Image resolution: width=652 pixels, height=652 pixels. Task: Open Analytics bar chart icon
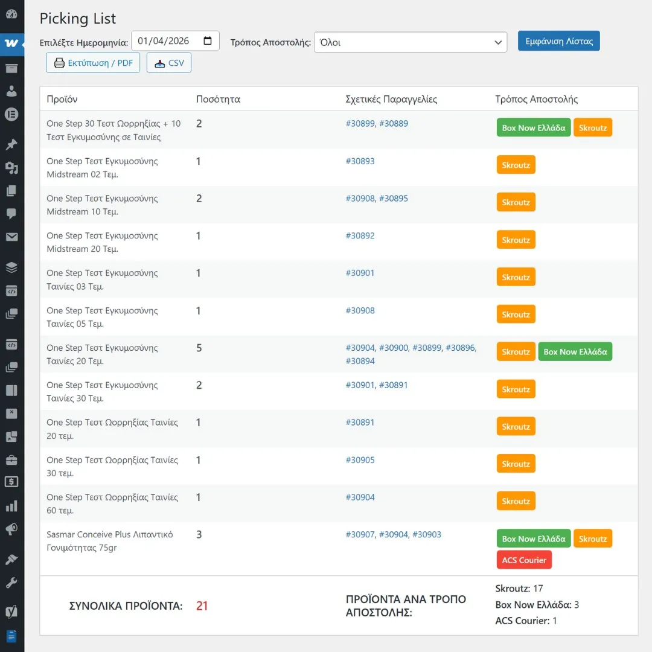(x=11, y=506)
